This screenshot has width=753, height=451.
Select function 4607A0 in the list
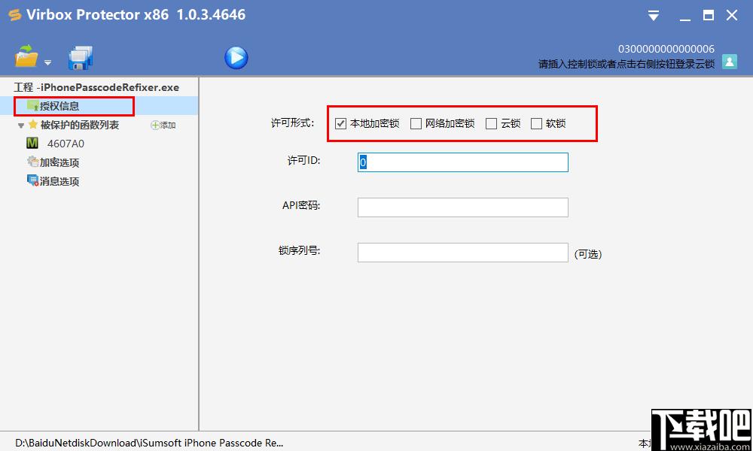tap(66, 144)
